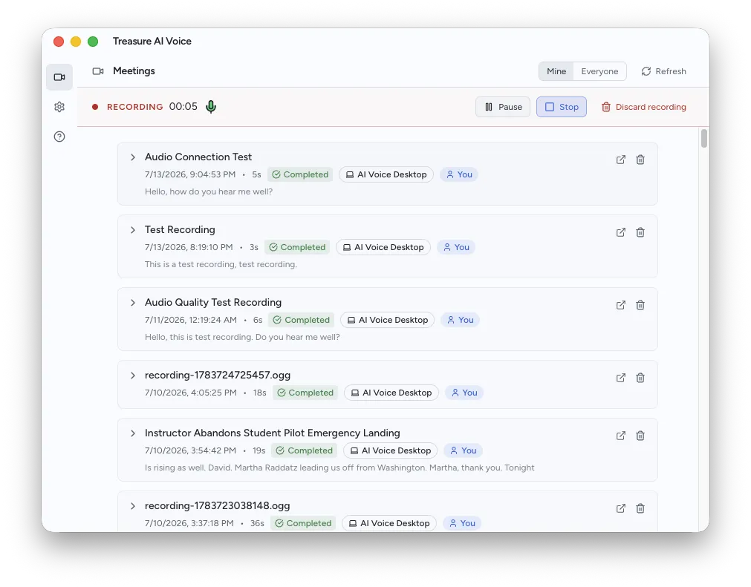Click the Meetings header camera icon
This screenshot has height=587, width=751.
click(x=98, y=71)
